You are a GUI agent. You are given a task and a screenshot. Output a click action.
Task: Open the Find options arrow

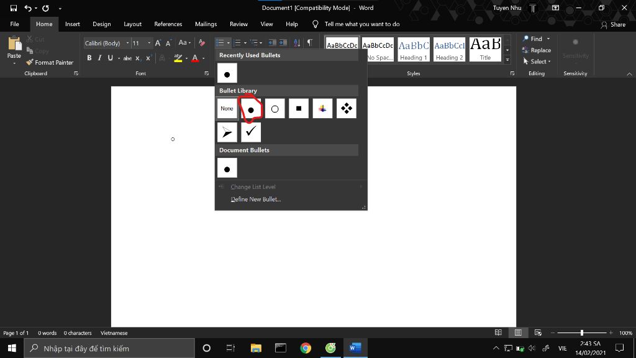click(x=548, y=39)
